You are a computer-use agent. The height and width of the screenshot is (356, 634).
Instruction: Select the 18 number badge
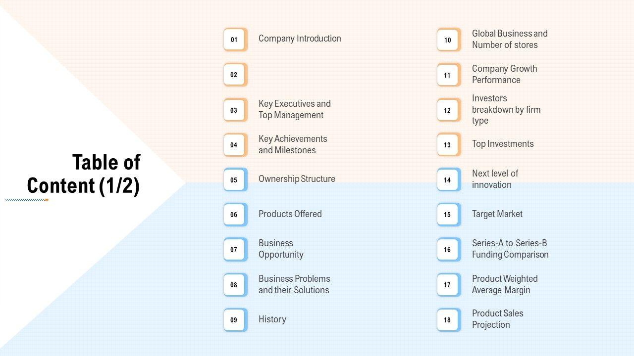pyautogui.click(x=448, y=320)
